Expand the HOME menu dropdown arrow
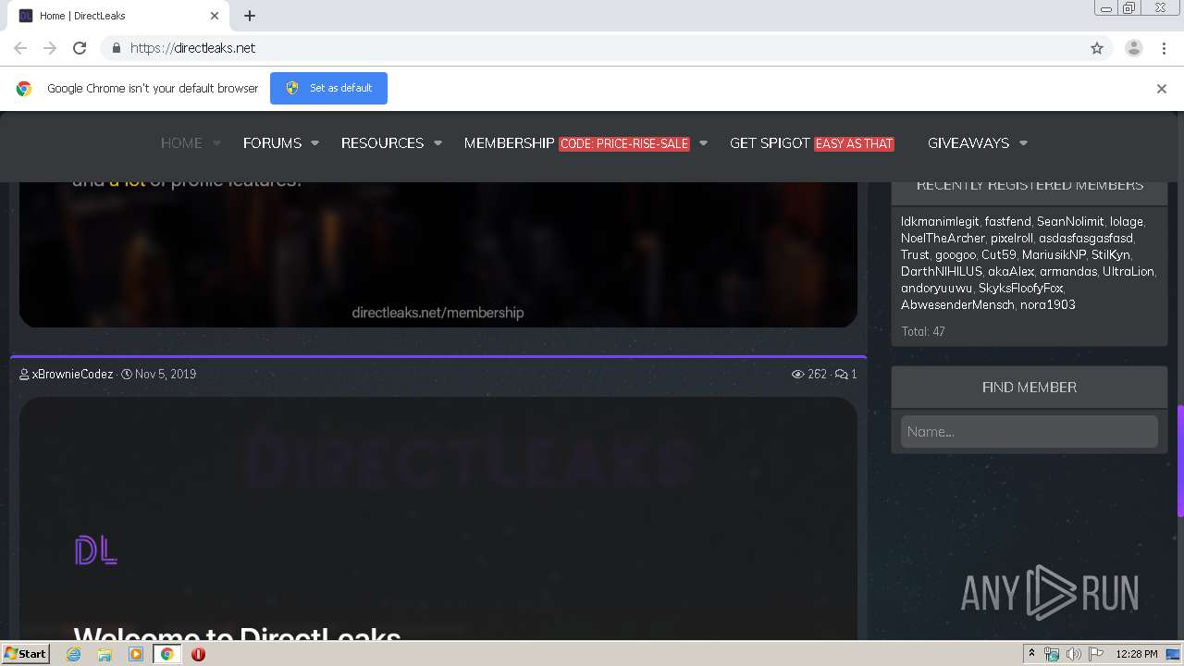This screenshot has width=1184, height=666. (x=217, y=143)
